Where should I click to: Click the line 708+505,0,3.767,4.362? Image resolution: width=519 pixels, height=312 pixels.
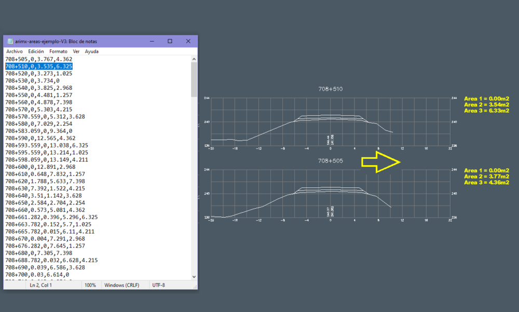(38, 59)
